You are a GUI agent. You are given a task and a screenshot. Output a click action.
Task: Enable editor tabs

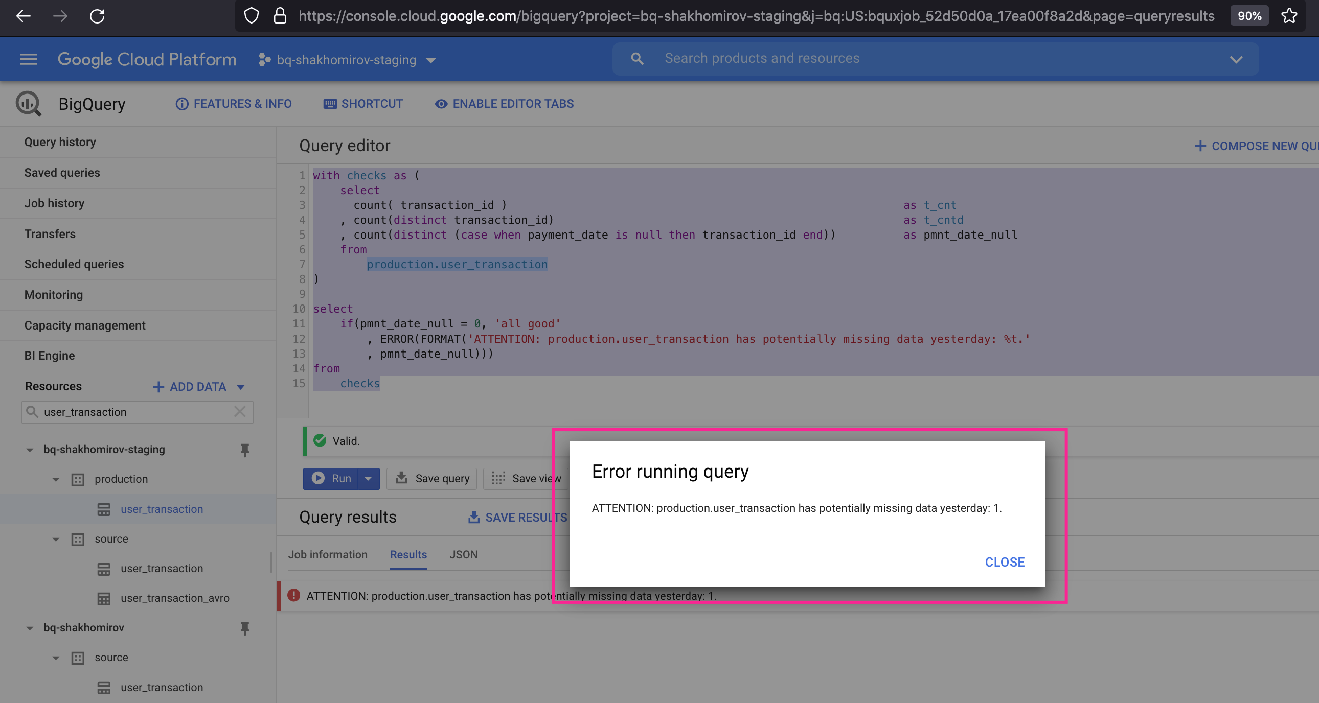click(505, 104)
